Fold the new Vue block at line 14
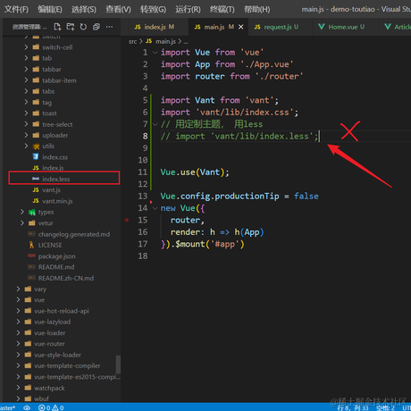 155,208
